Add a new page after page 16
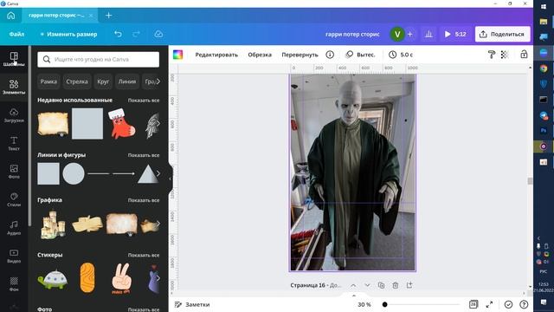The image size is (554, 312). tap(409, 285)
